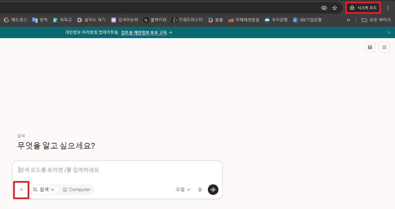This screenshot has height=209, width=395.
Task: Open Chrome three-dot menu
Action: click(x=388, y=8)
